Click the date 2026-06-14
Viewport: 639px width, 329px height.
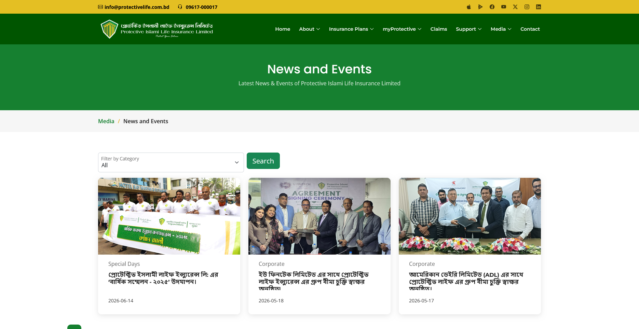coord(121,301)
